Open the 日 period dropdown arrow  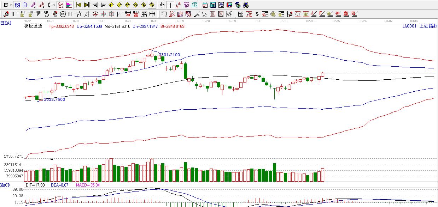point(11,5)
